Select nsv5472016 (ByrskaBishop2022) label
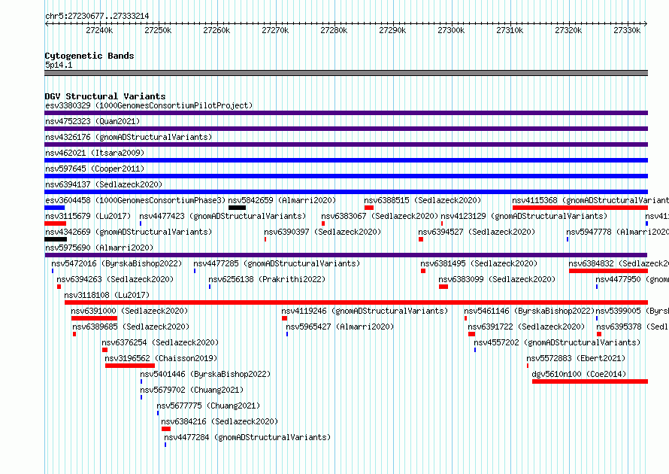Viewport: 669px width, 474px height. [117, 263]
